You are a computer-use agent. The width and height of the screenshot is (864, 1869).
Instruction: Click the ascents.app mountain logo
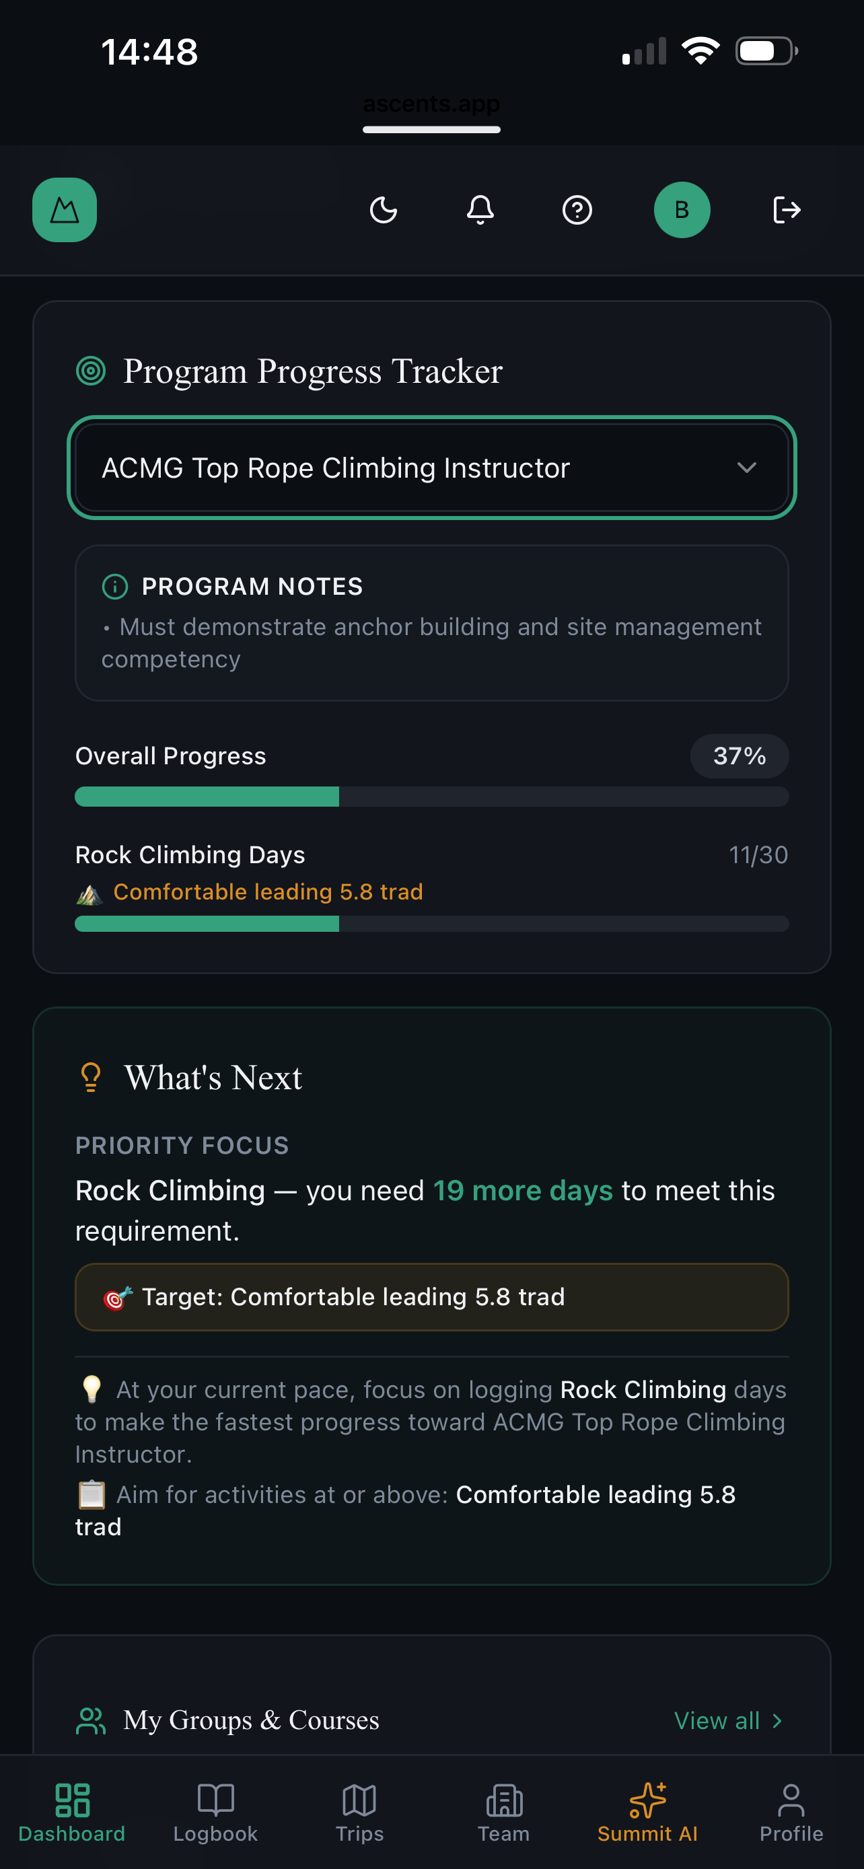pyautogui.click(x=65, y=210)
